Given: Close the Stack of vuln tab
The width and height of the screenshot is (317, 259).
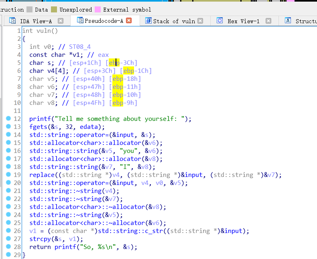Looking at the screenshot, I should pyautogui.click(x=200, y=21).
